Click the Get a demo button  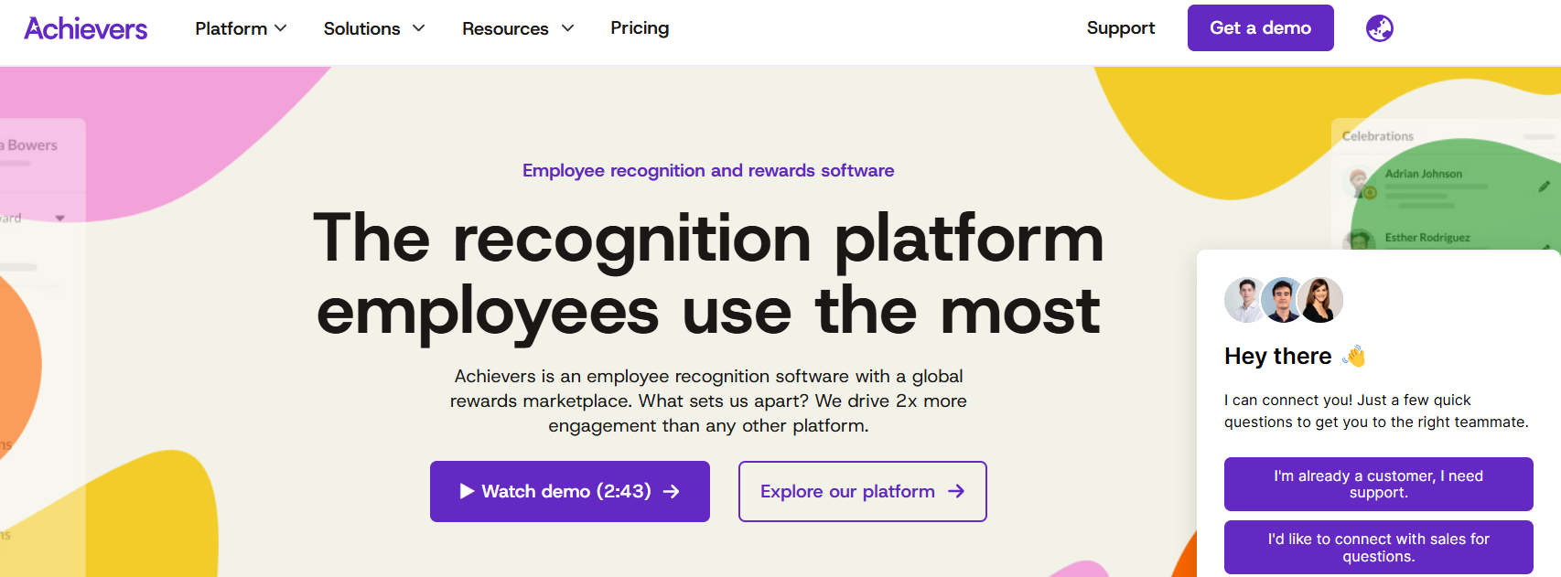(1260, 27)
